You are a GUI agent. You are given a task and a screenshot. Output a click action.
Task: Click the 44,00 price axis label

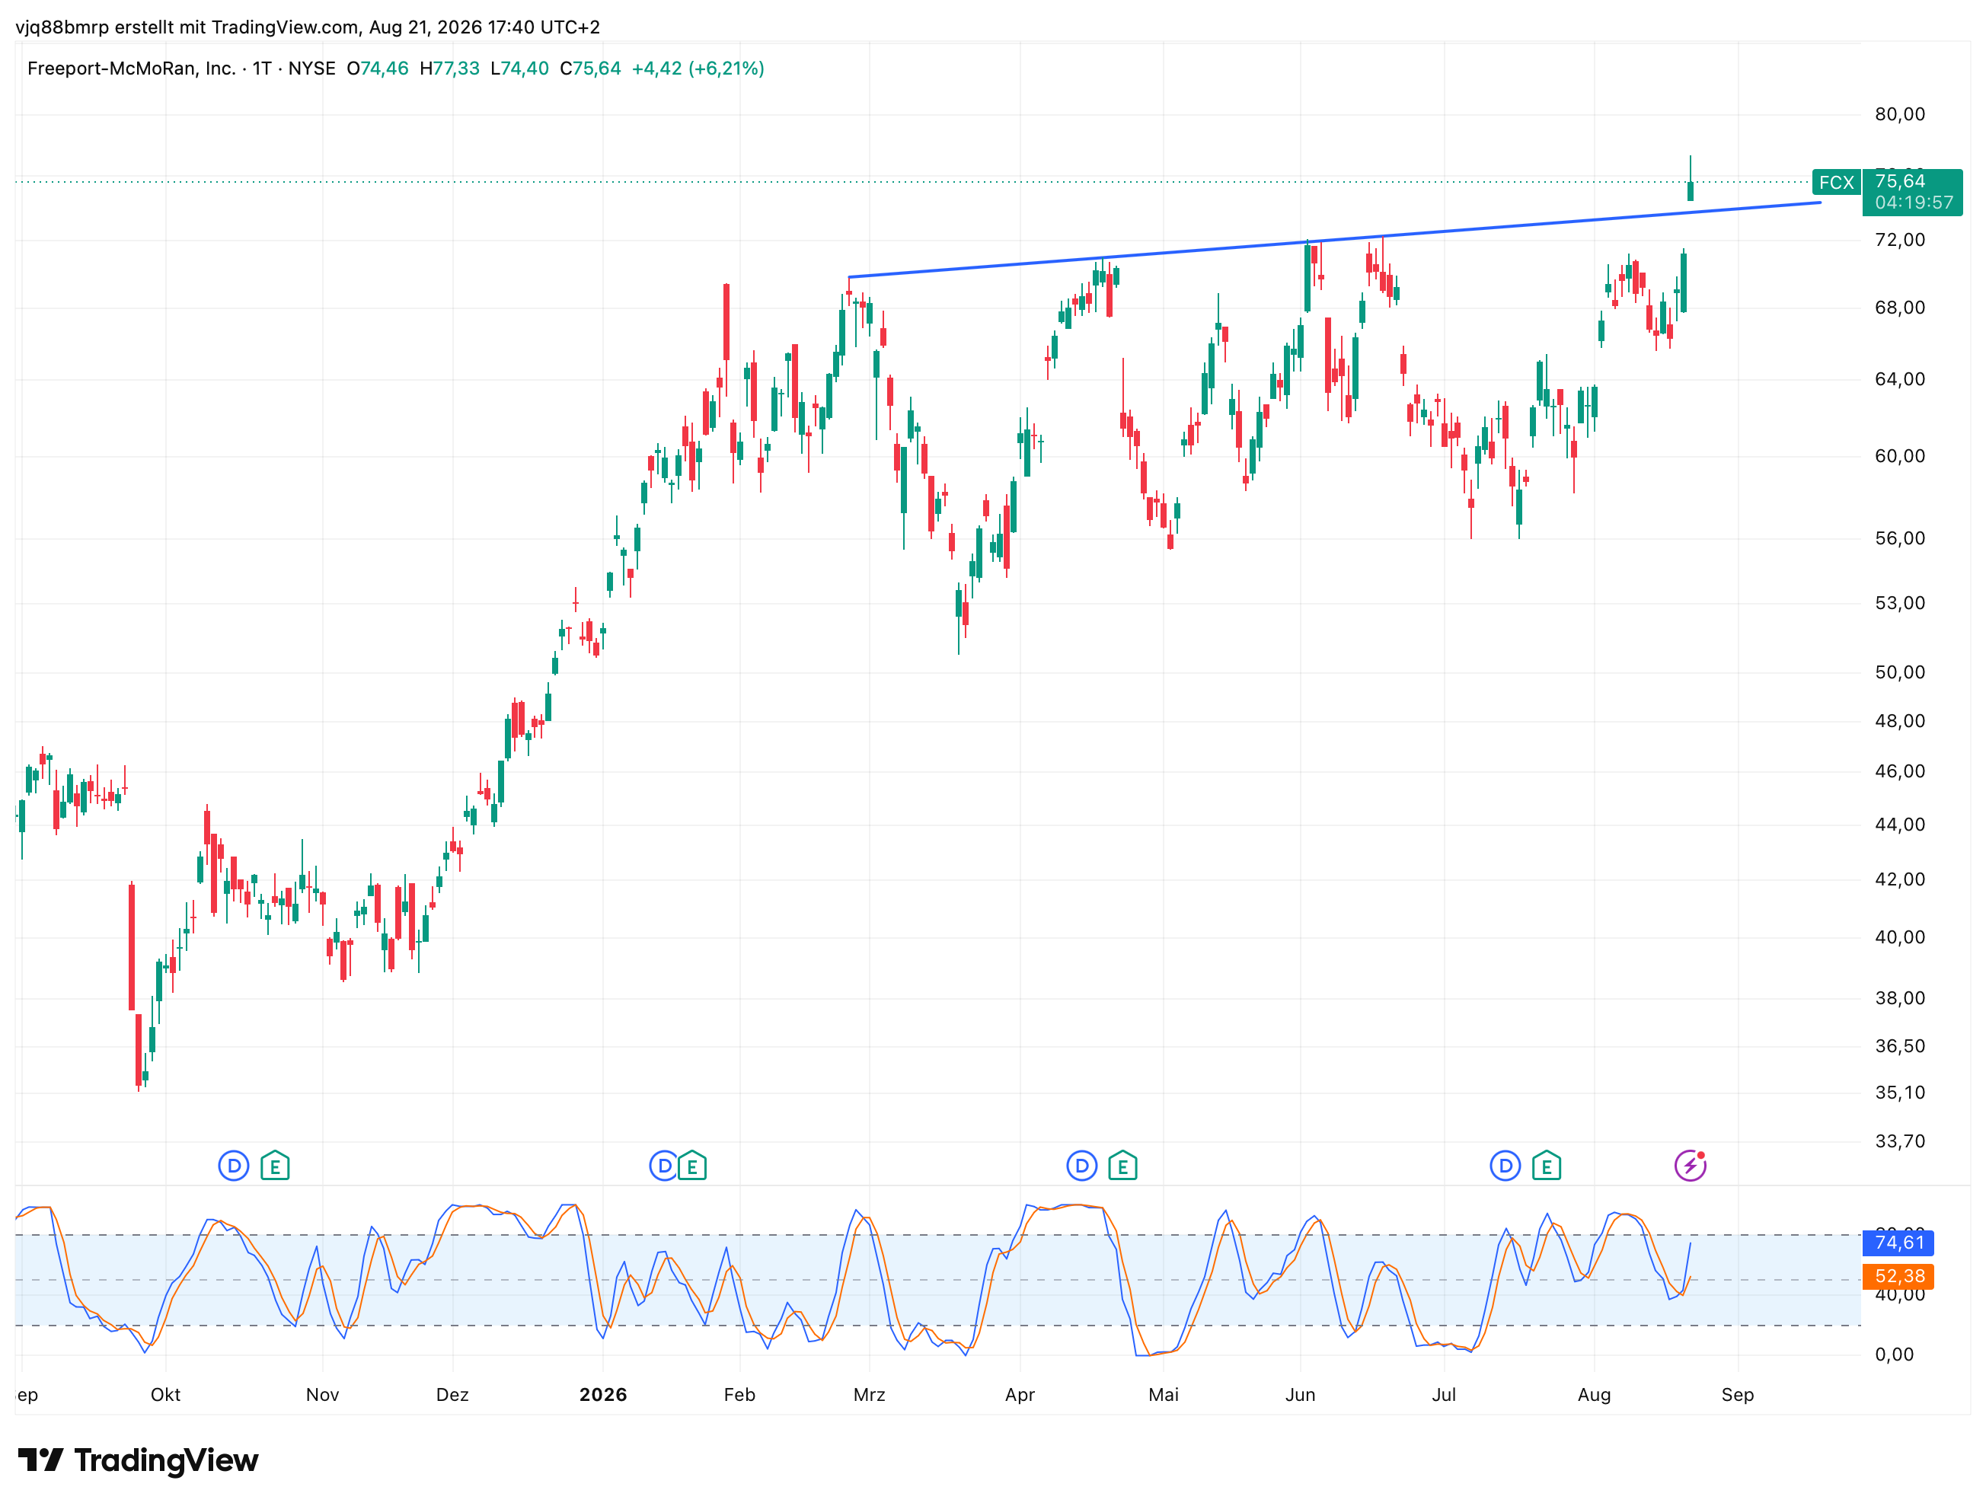click(x=1900, y=824)
